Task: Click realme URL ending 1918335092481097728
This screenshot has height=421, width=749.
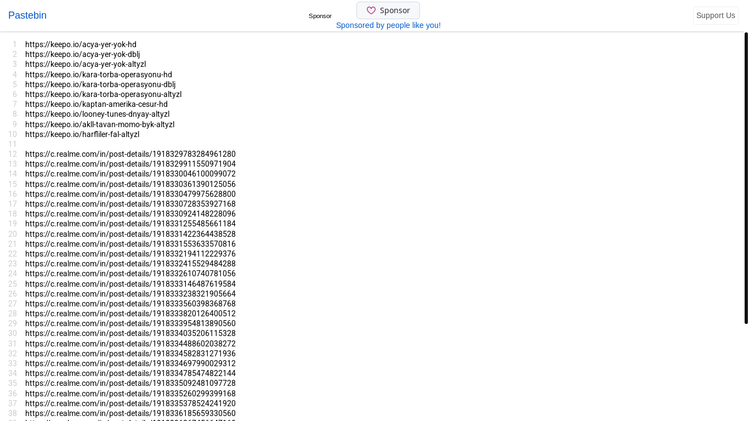Action: 130,383
